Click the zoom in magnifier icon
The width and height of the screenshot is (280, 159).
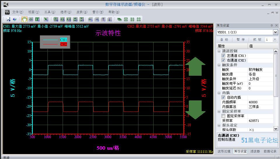56,19
